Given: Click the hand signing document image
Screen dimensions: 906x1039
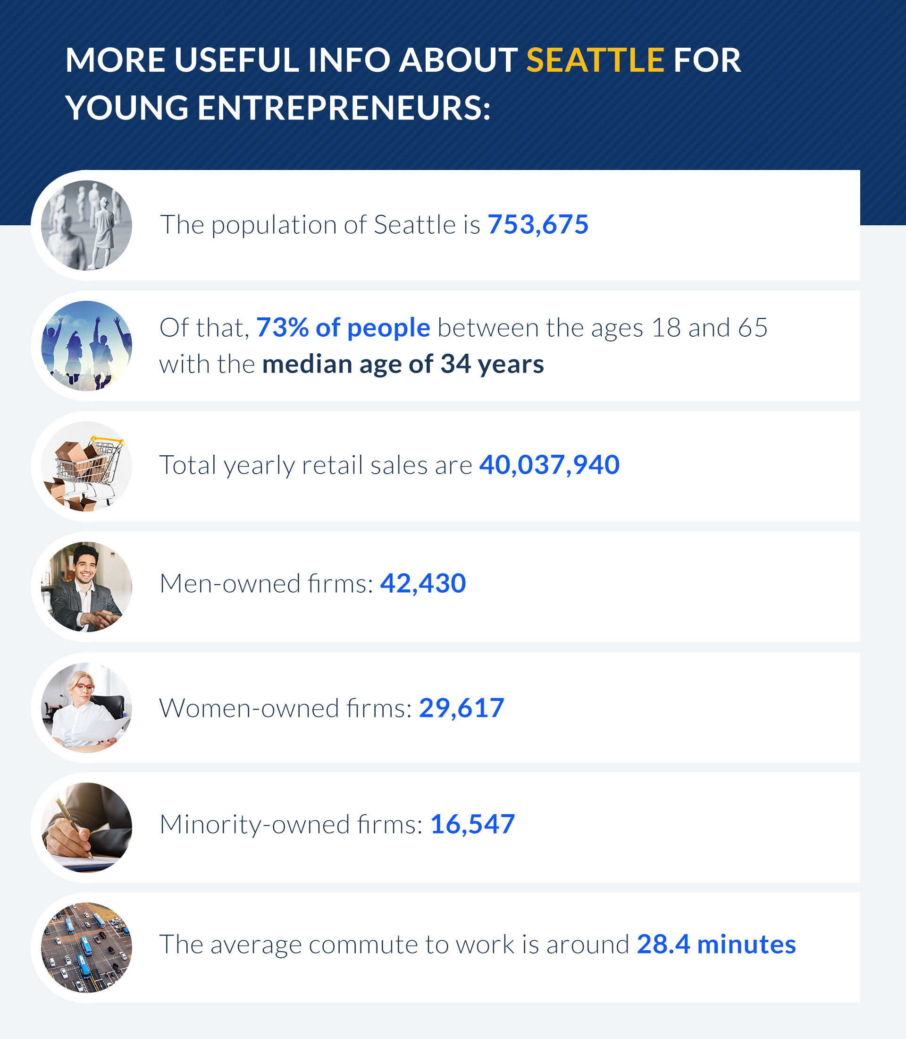Looking at the screenshot, I should 86,827.
